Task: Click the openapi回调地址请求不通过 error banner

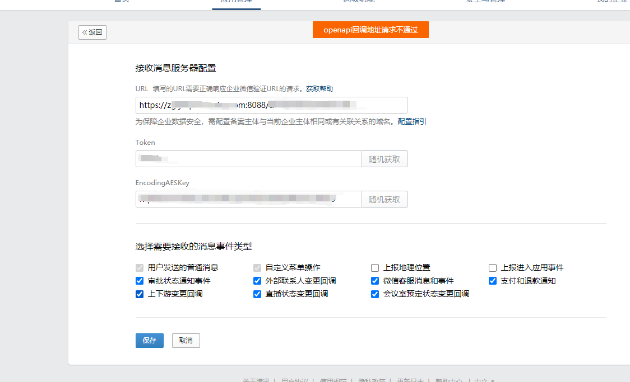Action: 370,29
